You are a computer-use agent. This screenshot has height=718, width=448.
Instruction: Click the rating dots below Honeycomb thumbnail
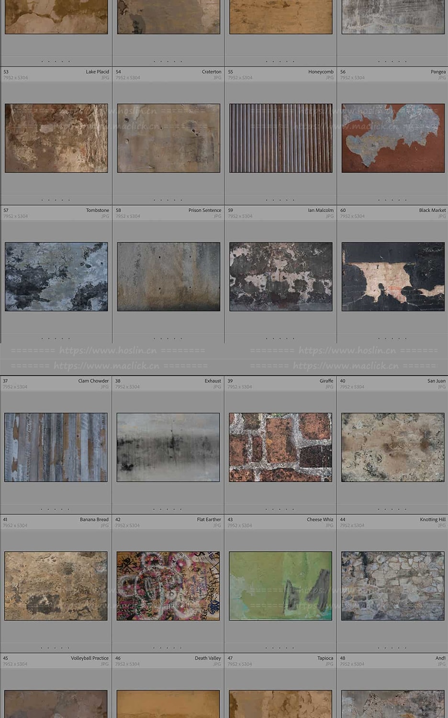[x=280, y=200]
